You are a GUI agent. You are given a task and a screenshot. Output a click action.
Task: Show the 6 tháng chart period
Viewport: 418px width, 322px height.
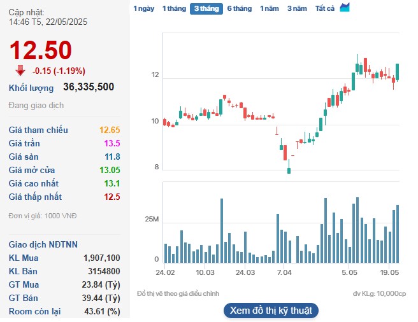coord(239,9)
